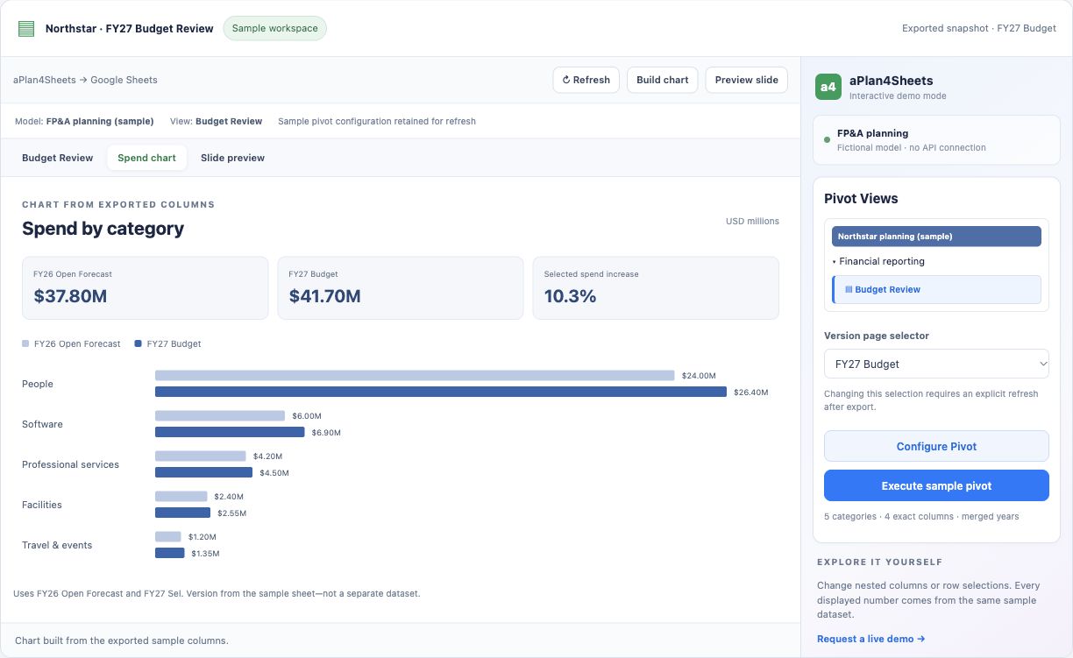
Task: Click the People FY27 bar at $26.40M
Action: click(x=441, y=392)
